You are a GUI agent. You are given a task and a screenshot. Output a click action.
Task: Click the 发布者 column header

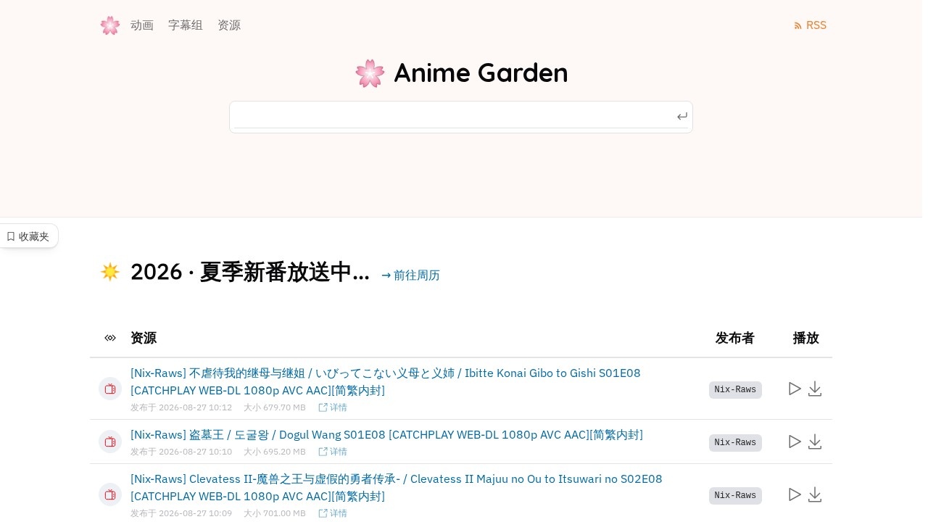pyautogui.click(x=735, y=338)
